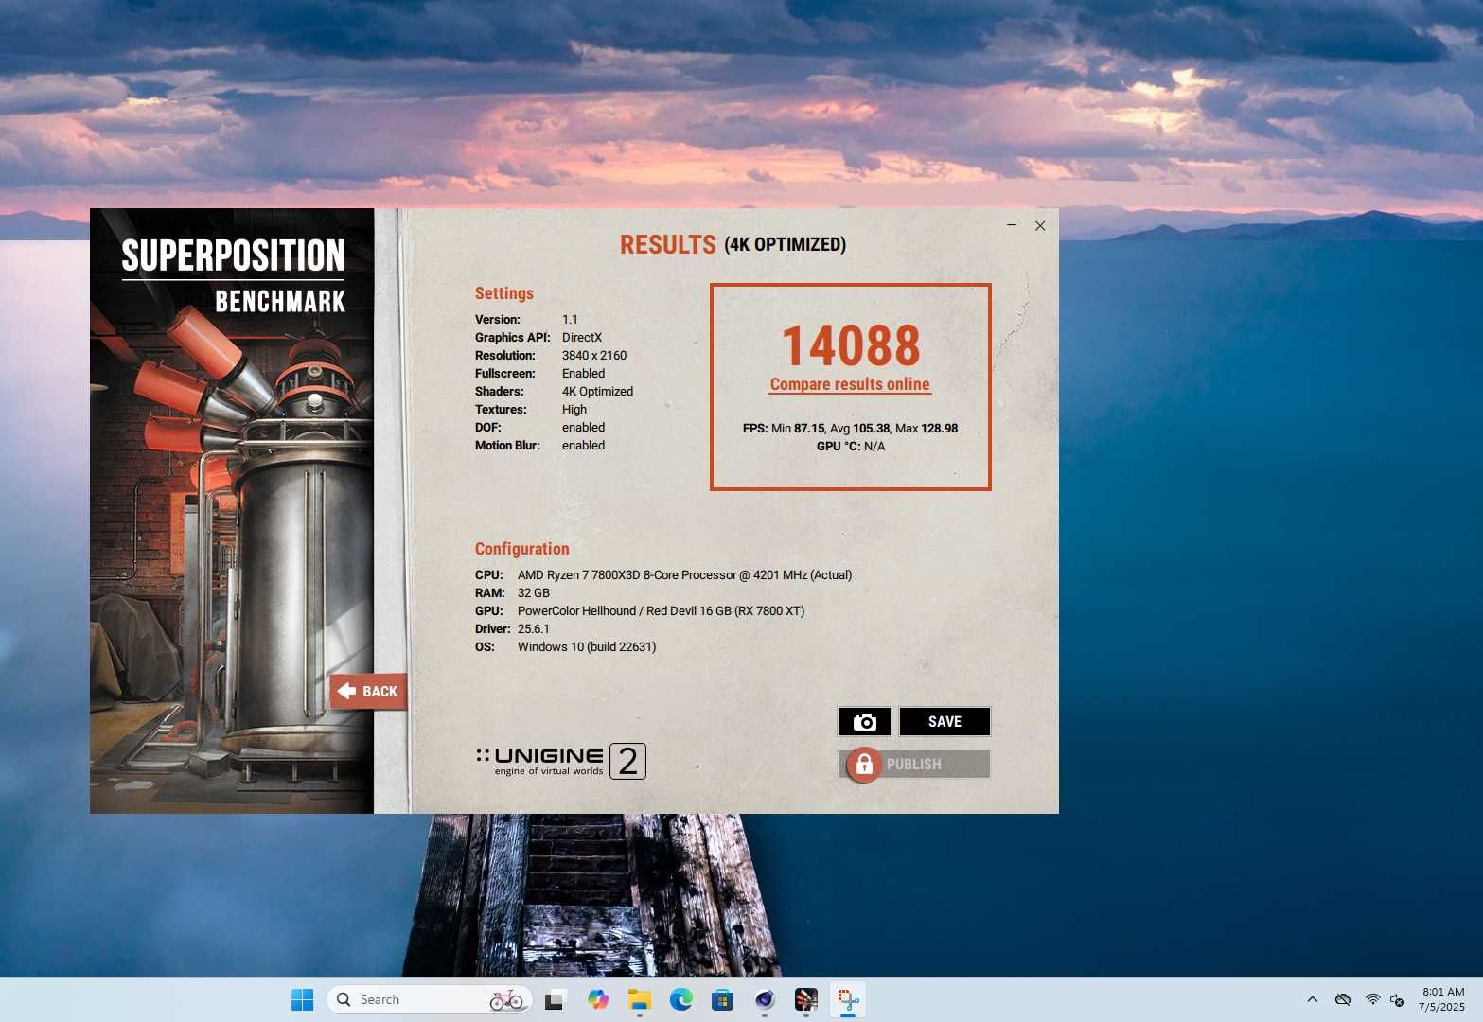Click the GPU PowerColor Hellhound line
1483x1022 pixels.
[x=640, y=611]
